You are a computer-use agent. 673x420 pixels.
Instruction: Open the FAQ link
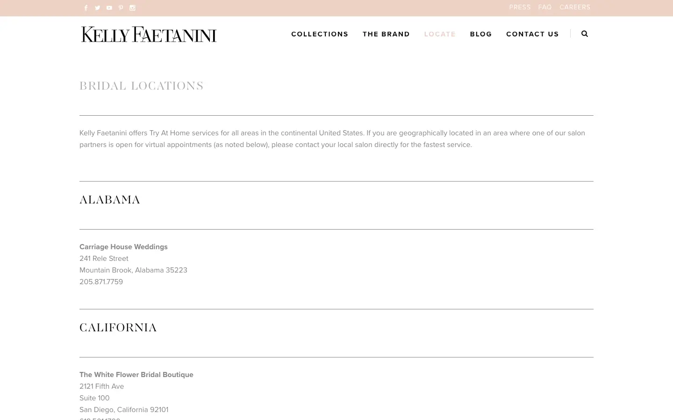pyautogui.click(x=545, y=7)
